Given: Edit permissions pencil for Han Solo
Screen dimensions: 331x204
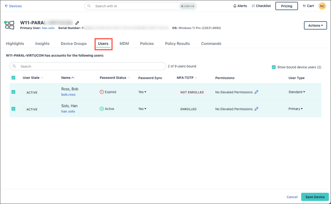Looking at the screenshot, I should click(x=256, y=109).
